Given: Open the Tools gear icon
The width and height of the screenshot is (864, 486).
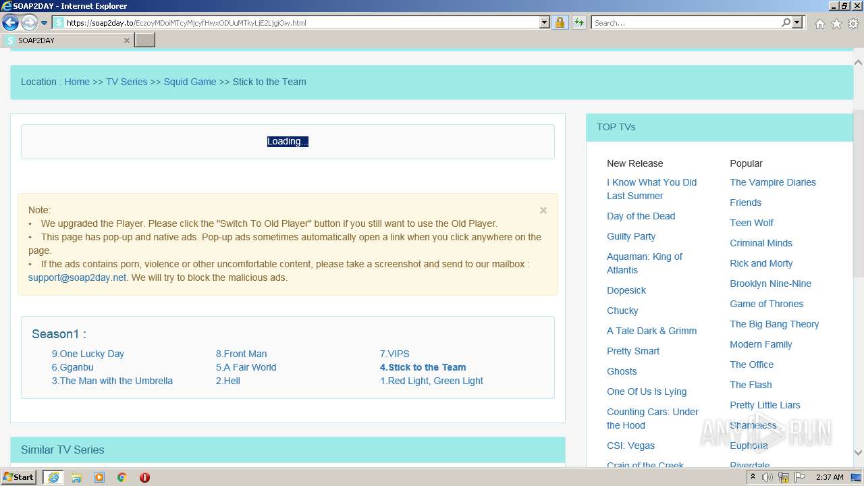Looking at the screenshot, I should click(x=853, y=24).
